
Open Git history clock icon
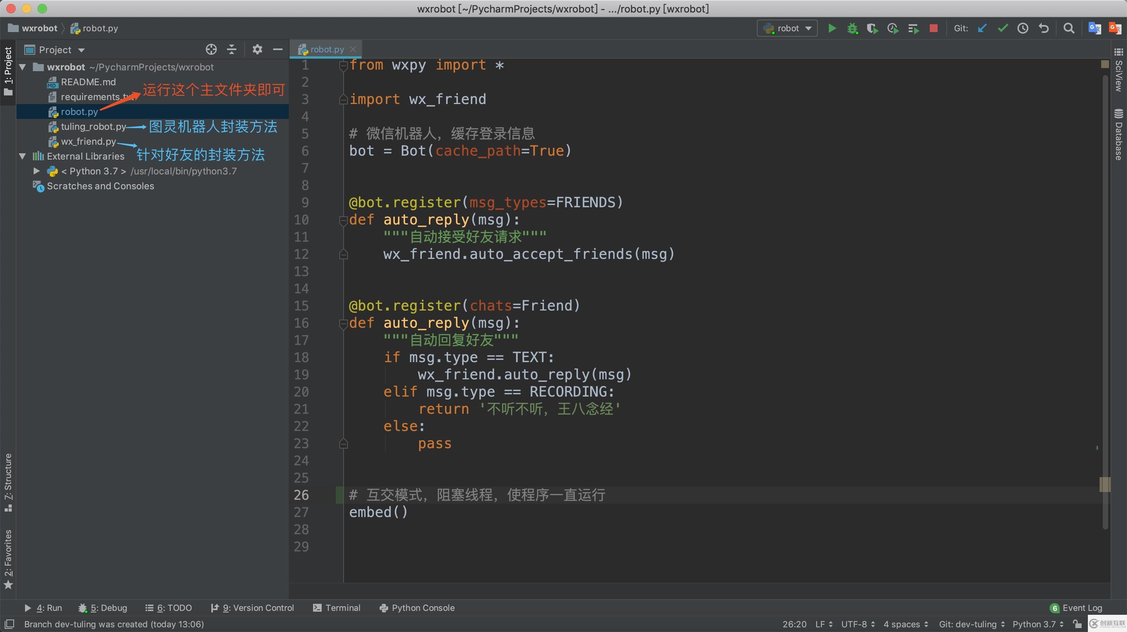tap(1023, 29)
